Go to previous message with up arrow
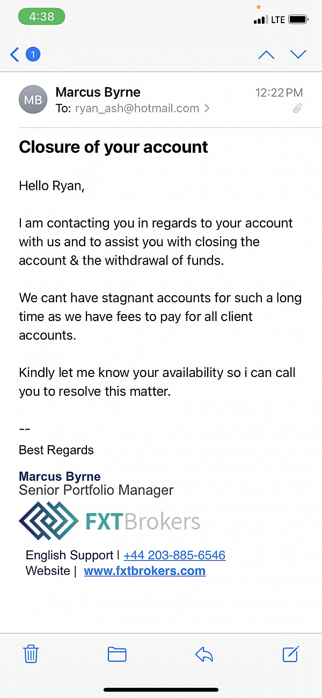The image size is (322, 698). coord(266,54)
